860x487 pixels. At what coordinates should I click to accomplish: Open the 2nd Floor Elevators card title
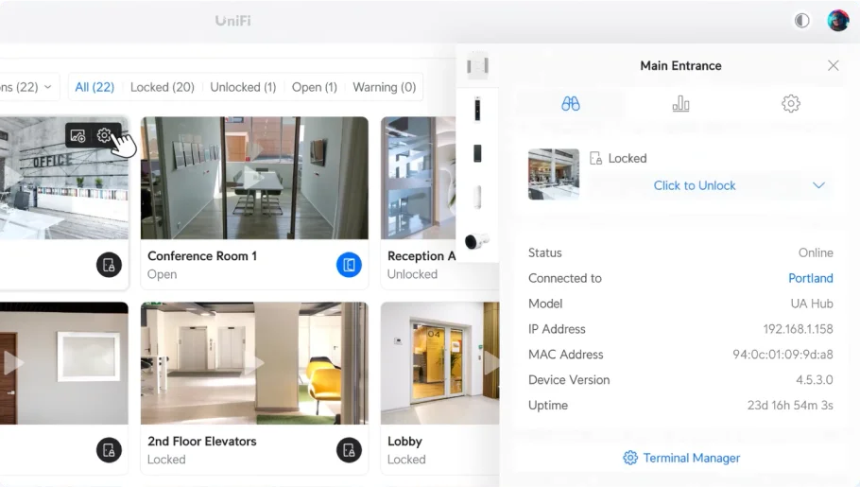click(202, 442)
